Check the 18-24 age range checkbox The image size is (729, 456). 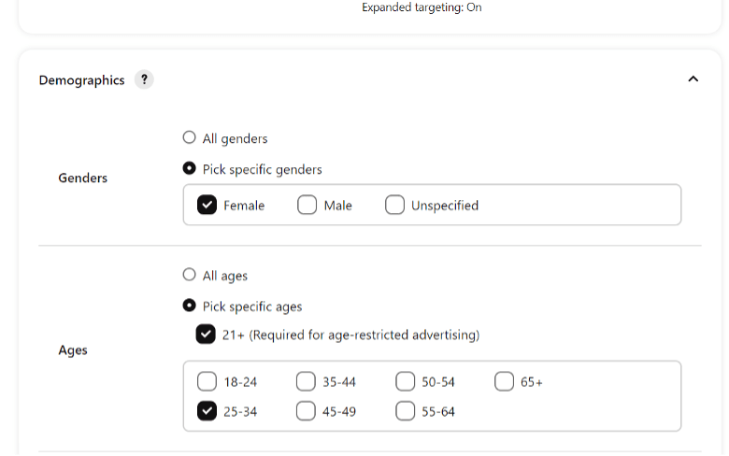pyautogui.click(x=207, y=381)
